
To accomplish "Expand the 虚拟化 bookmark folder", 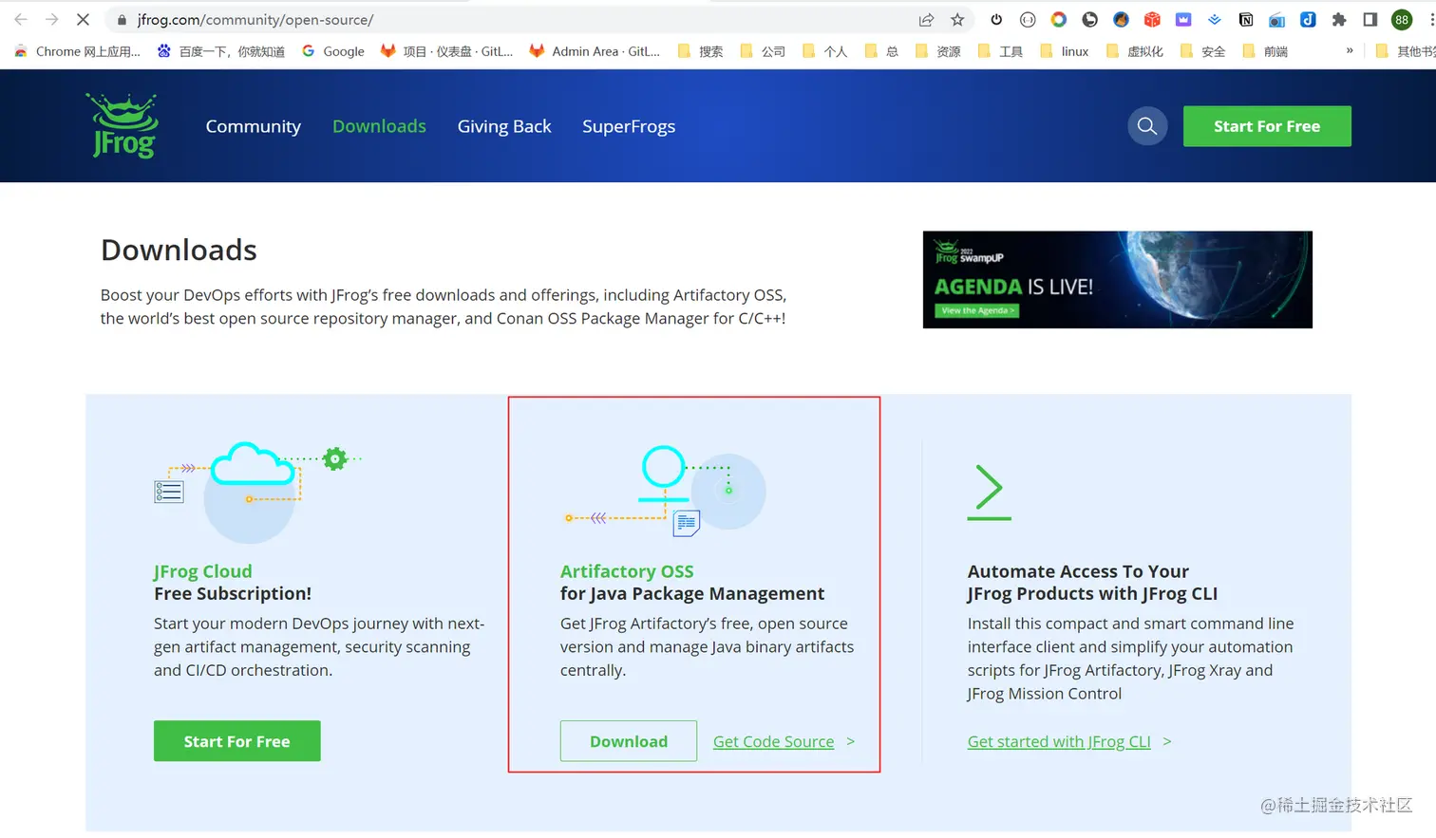I will (x=1135, y=51).
